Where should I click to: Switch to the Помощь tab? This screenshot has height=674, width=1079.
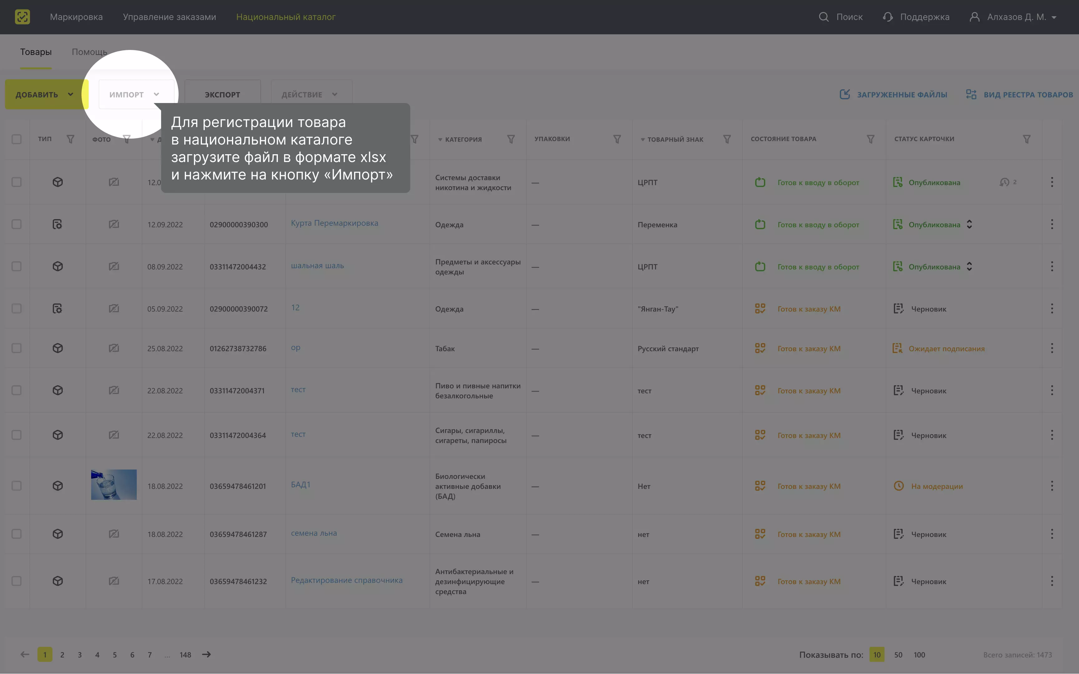pyautogui.click(x=90, y=52)
